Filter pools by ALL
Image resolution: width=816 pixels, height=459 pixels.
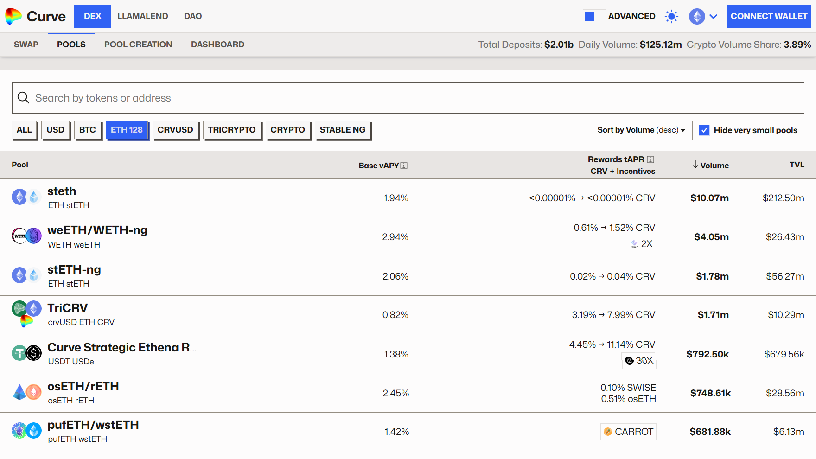24,130
